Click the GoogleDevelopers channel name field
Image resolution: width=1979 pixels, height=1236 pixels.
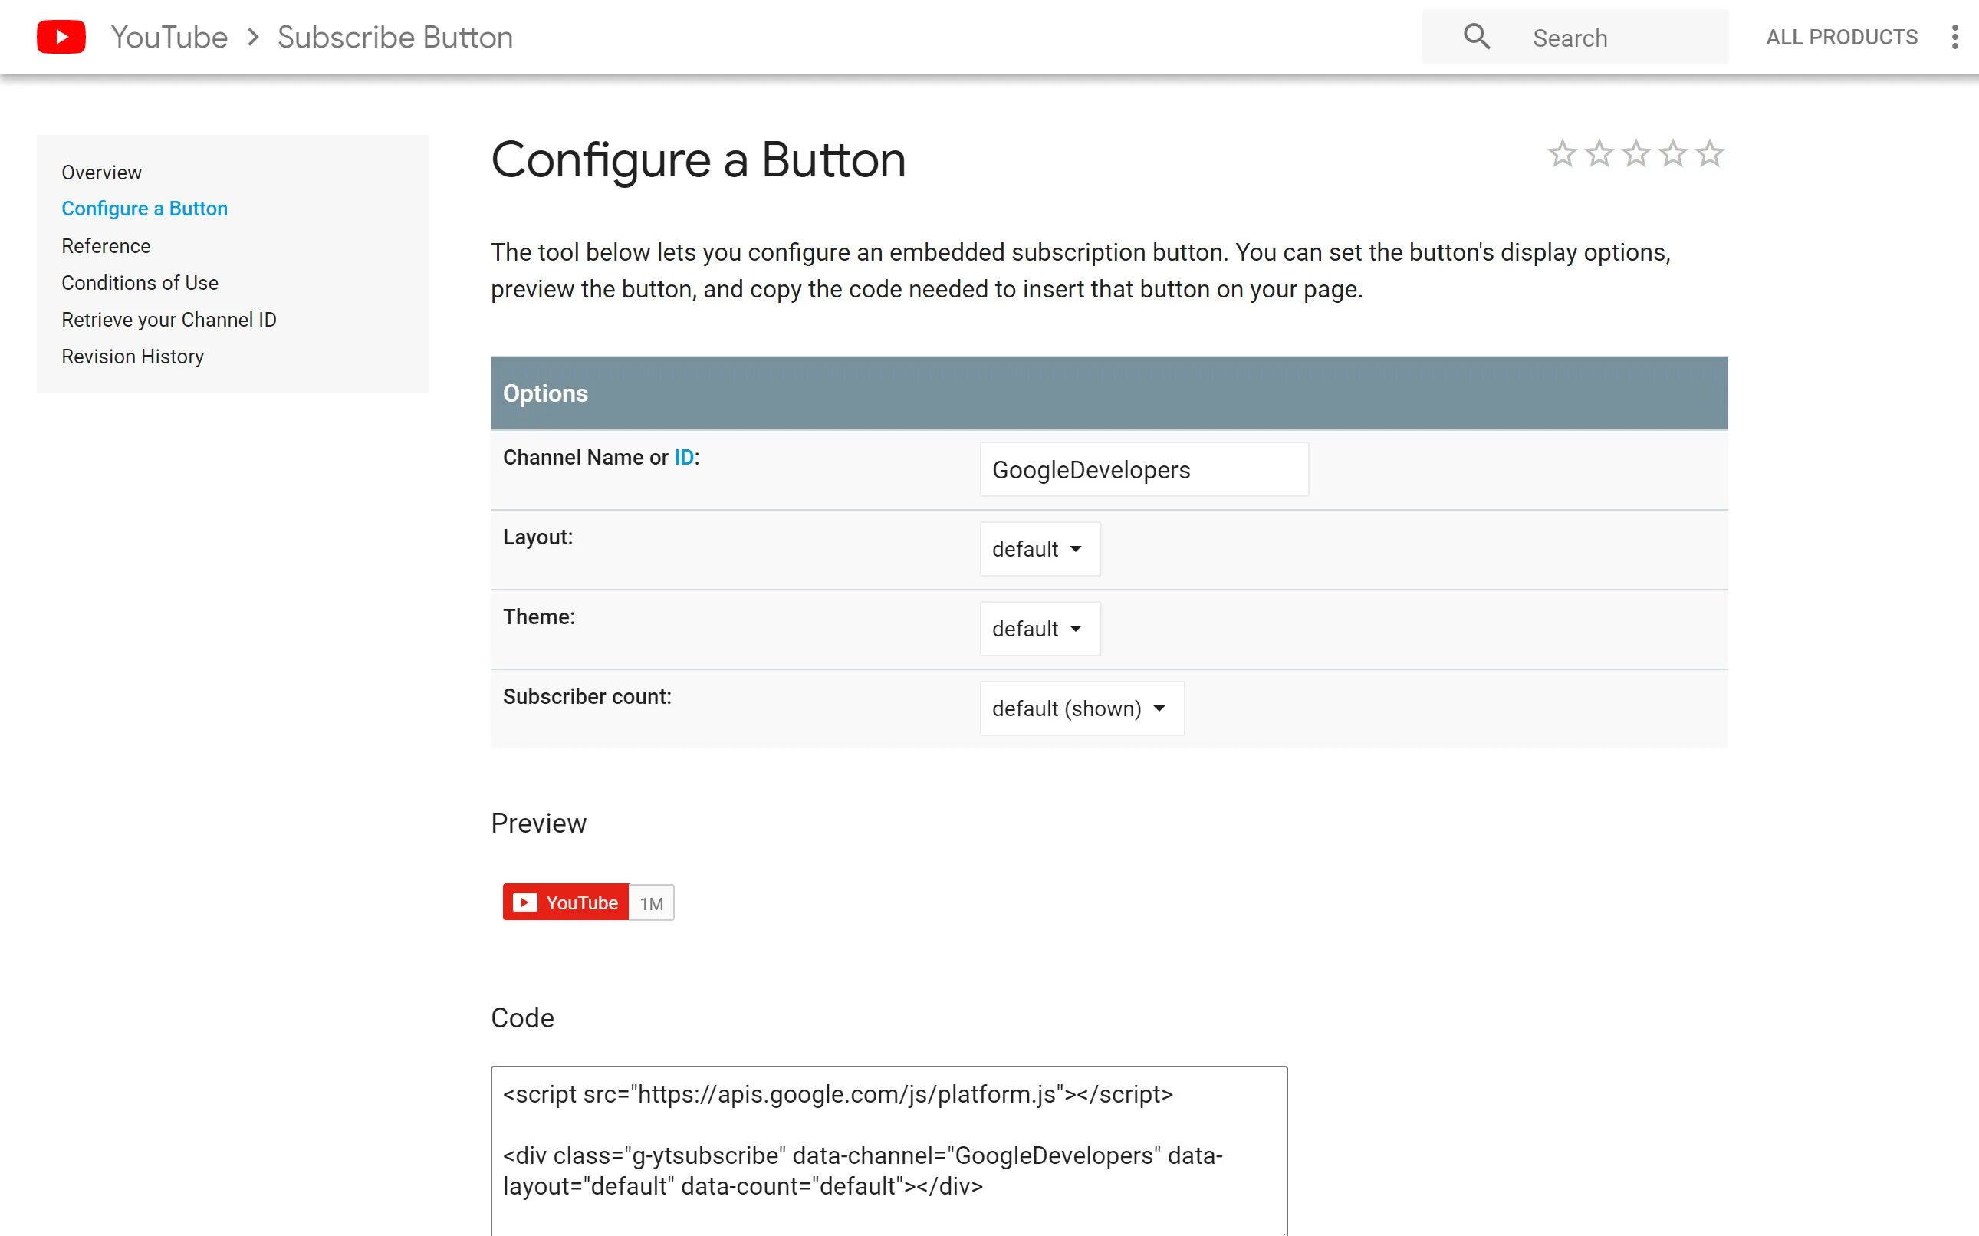coord(1143,470)
